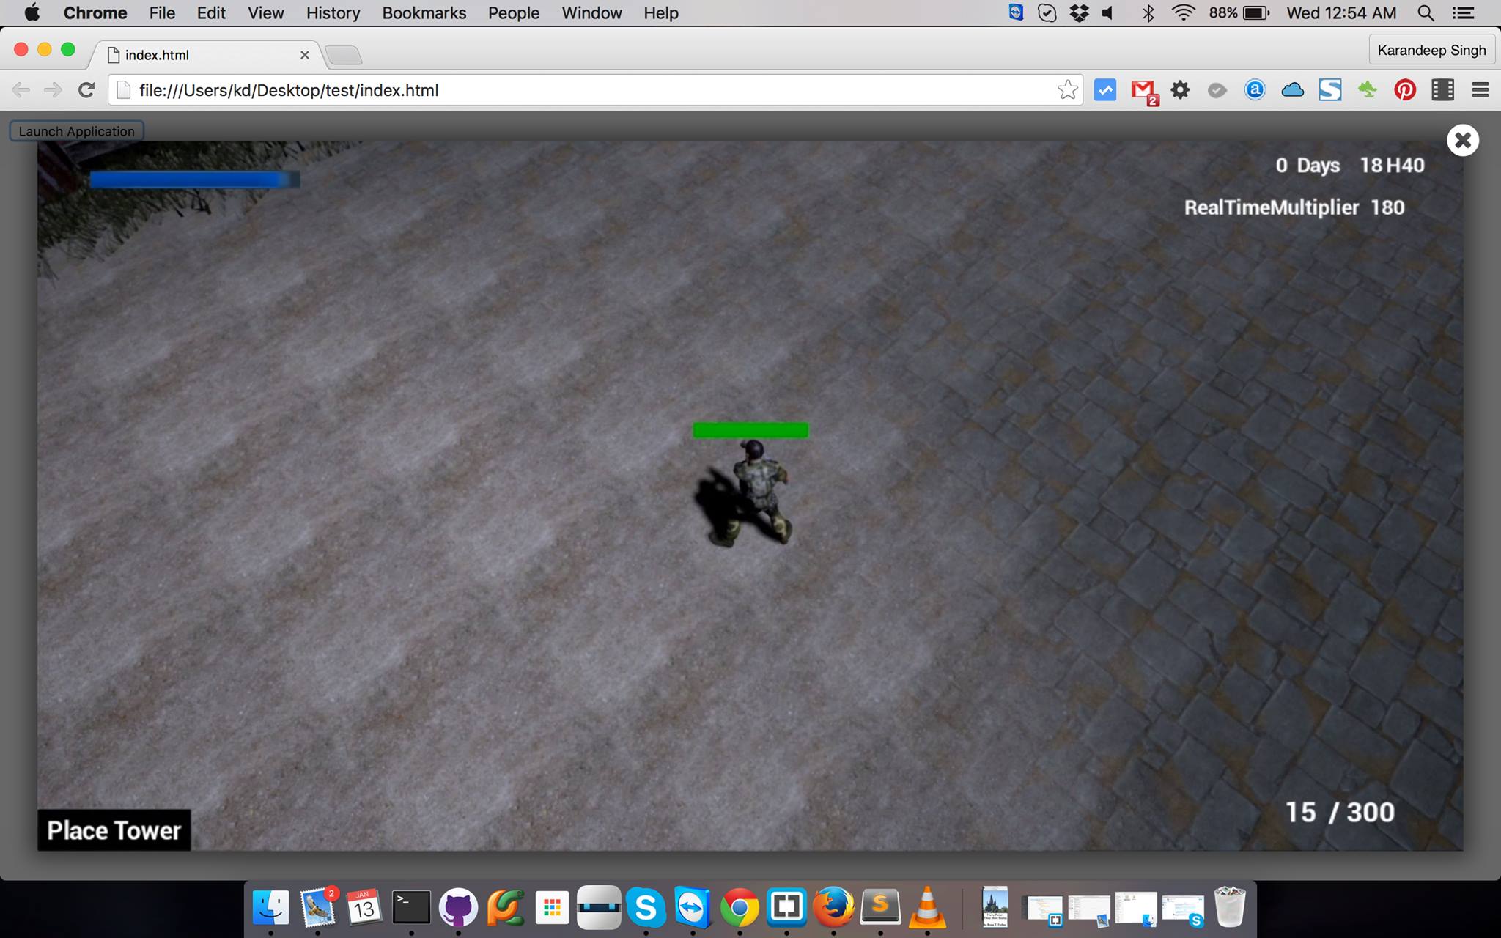The height and width of the screenshot is (938, 1501).
Task: Open the History menu
Action: pos(333,13)
